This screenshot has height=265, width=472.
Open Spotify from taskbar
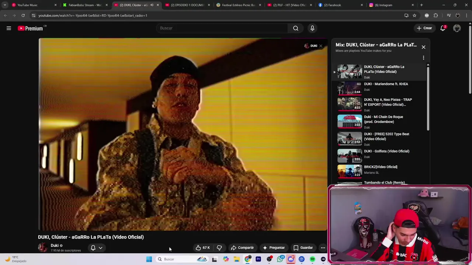(312, 259)
